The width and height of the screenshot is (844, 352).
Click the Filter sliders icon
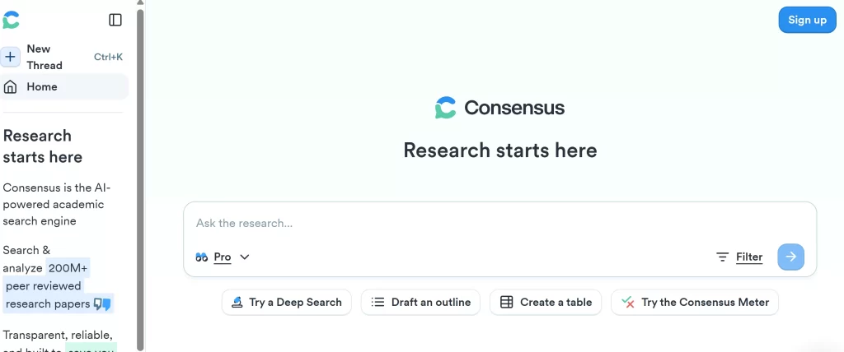pos(722,257)
